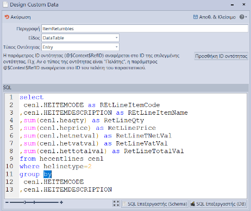The width and height of the screenshot is (251, 211).
Task: Click the SQL section header label
Action: [7, 88]
